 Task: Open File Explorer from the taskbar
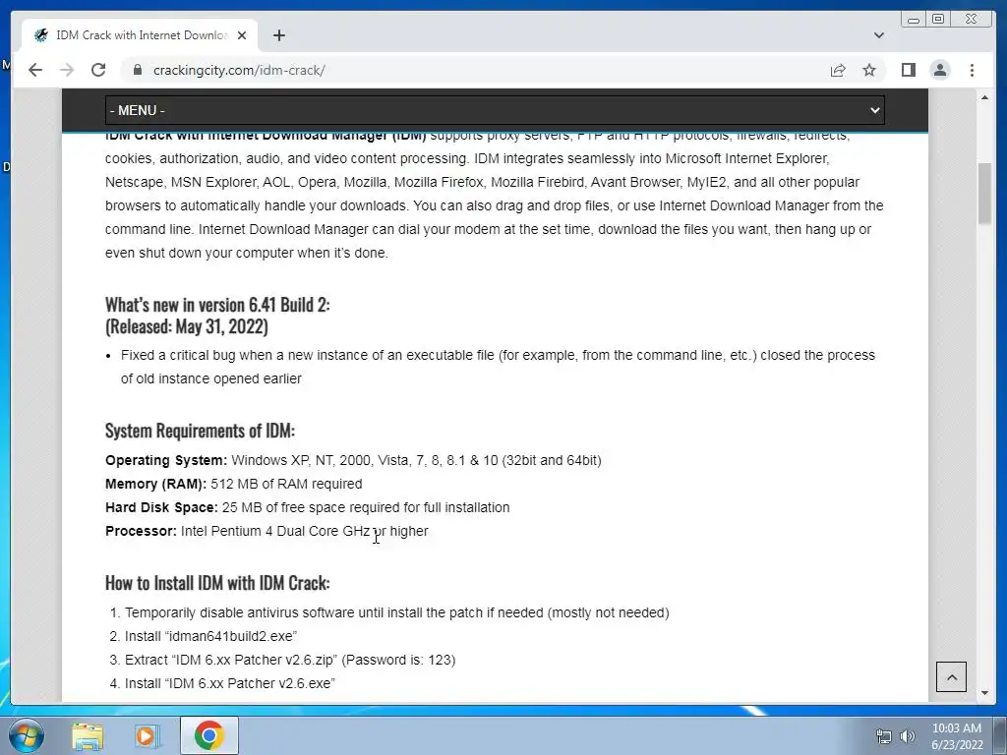click(88, 735)
